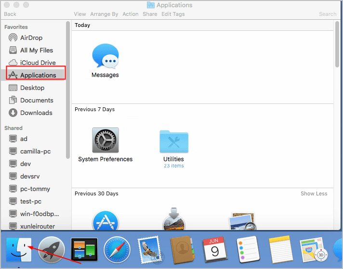The image size is (343, 269).
Task: Click the Documents sidebar icon
Action: pos(13,100)
